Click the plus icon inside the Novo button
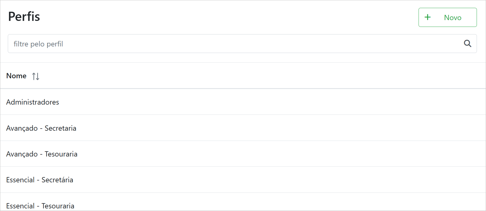This screenshot has width=486, height=211. click(427, 17)
